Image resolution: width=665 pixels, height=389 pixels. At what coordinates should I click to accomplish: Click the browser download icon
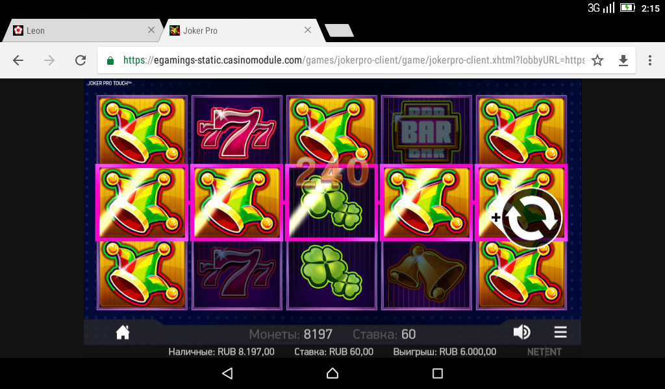623,60
